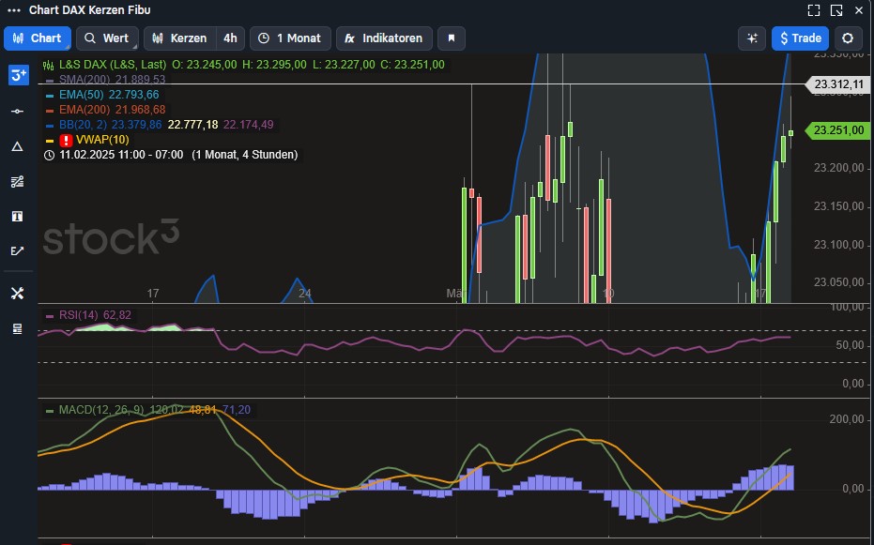Switch to the Chart tab
Viewport: 874px width, 545px height.
click(38, 38)
